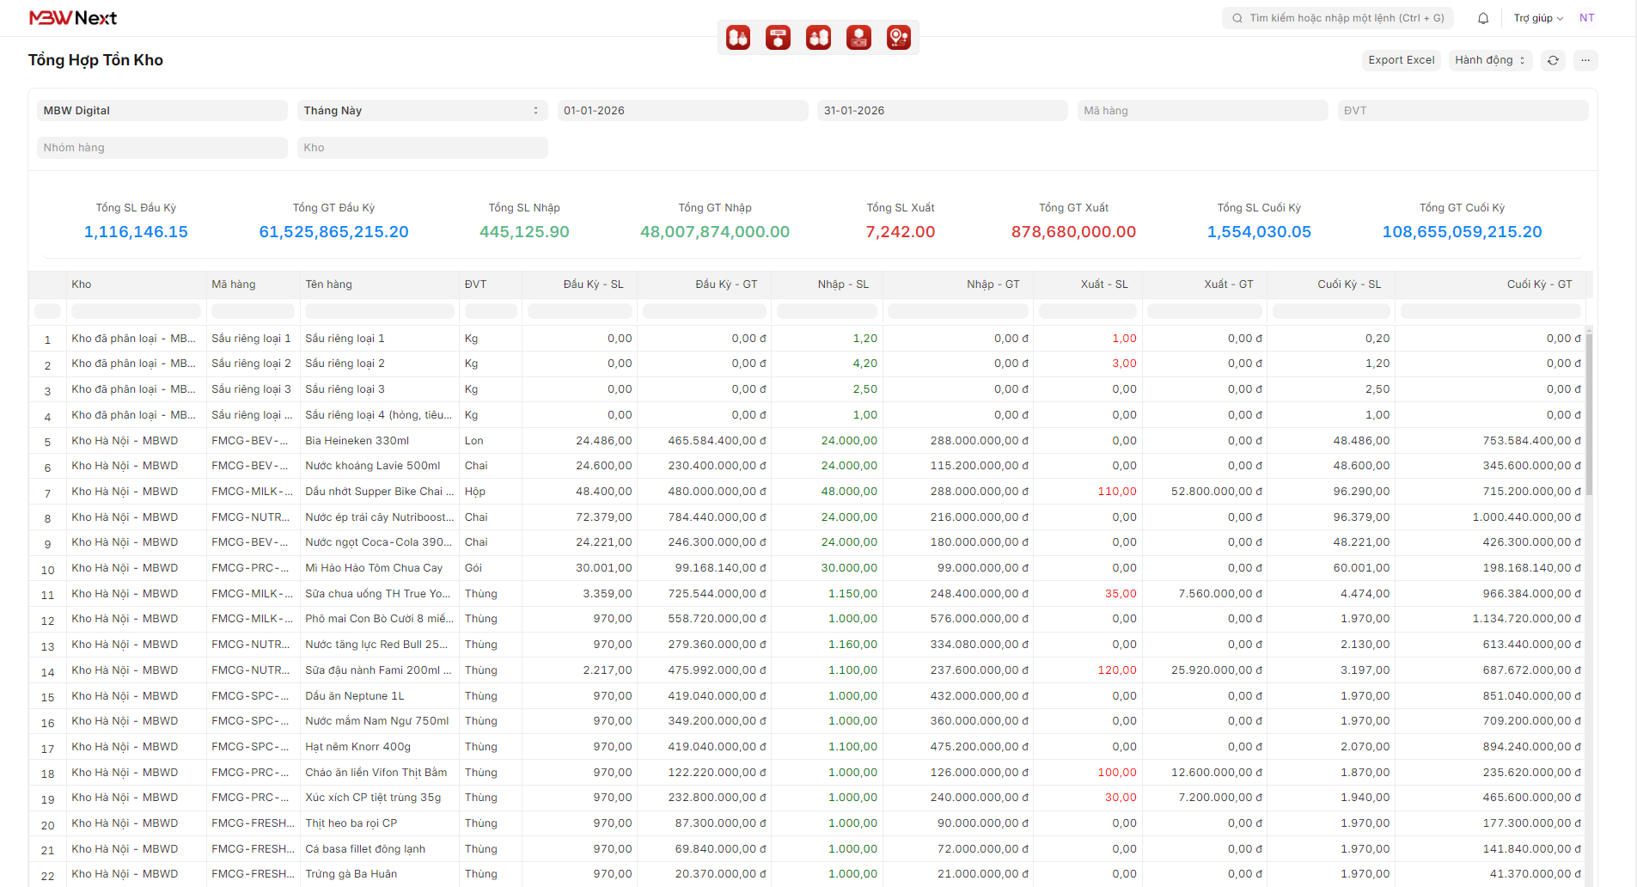Expand the Trợ giúp help dropdown
1637x887 pixels.
point(1537,18)
